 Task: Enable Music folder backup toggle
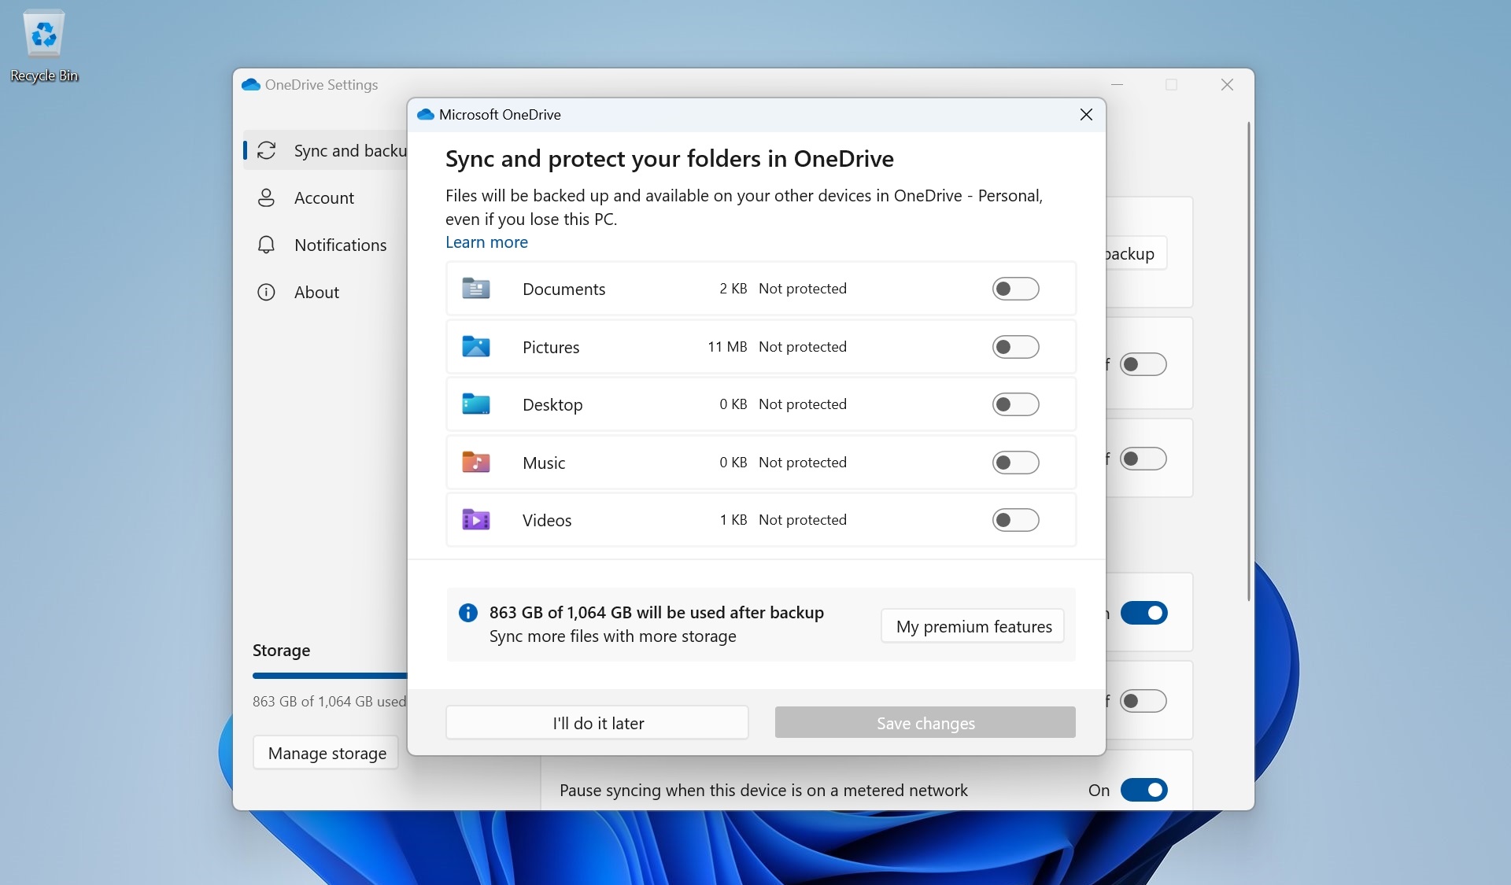tap(1015, 463)
